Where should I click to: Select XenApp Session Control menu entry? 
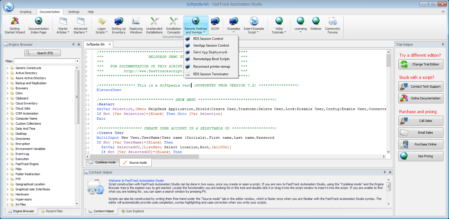pos(211,45)
